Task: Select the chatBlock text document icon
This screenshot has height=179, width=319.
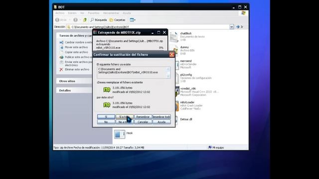Action: (174, 37)
